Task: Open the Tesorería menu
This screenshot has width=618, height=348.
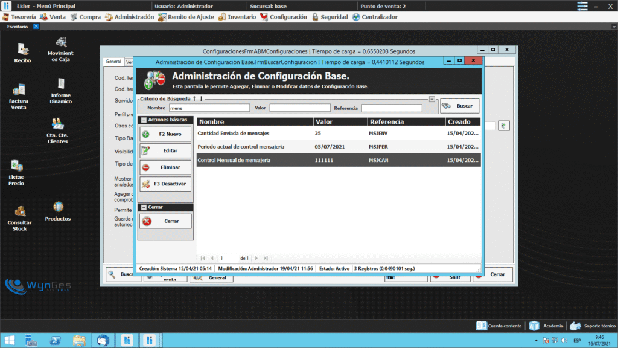Action: tap(19, 17)
